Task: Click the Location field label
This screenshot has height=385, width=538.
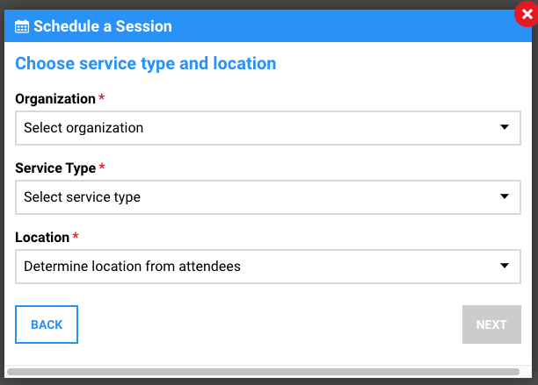Action: tap(42, 238)
